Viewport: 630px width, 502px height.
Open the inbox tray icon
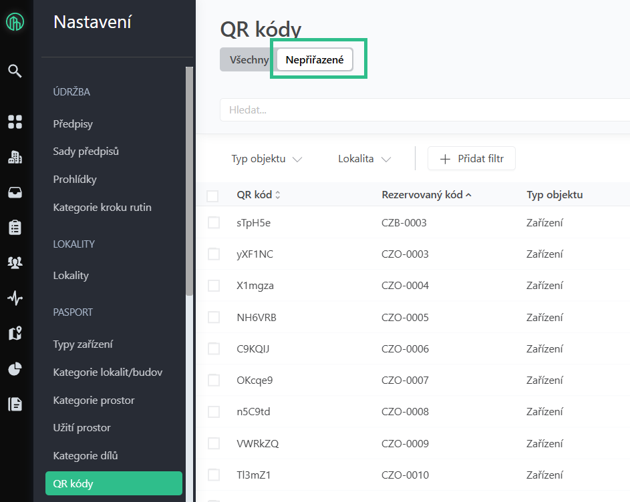click(15, 193)
